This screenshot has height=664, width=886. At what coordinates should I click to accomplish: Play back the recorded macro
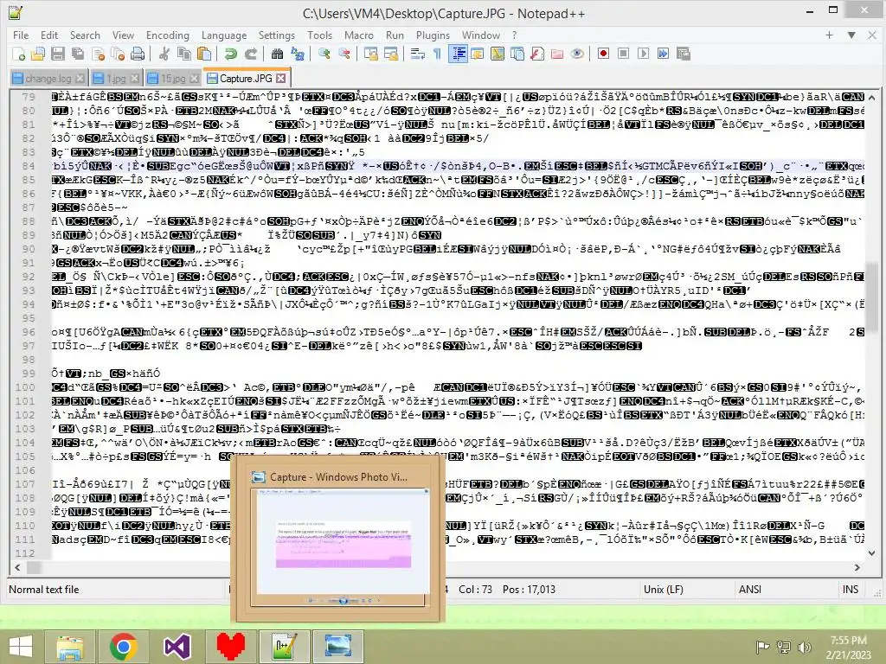click(x=643, y=54)
